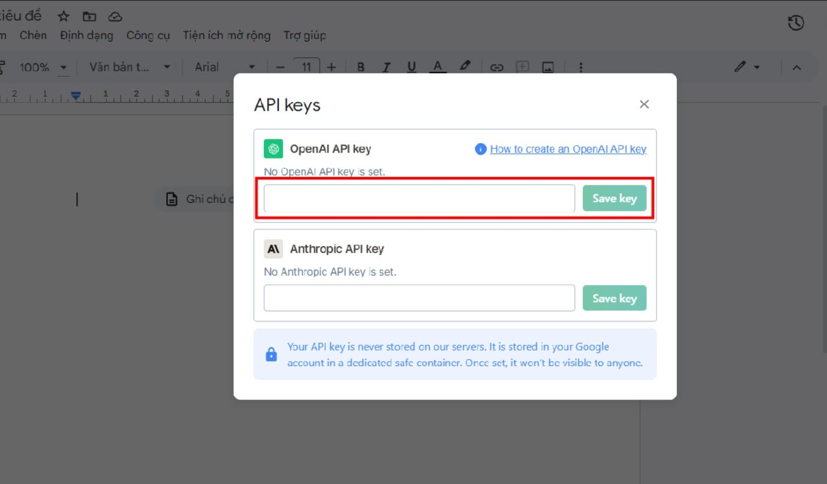Toggle underline formatting
Image resolution: width=827 pixels, height=484 pixels.
click(412, 67)
